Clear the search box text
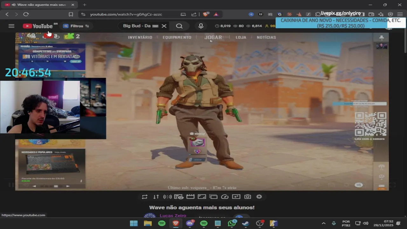 tap(164, 26)
